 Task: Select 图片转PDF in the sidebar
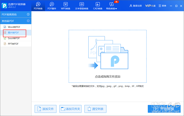(16, 32)
